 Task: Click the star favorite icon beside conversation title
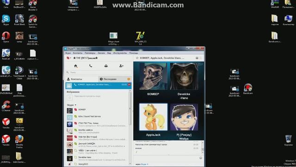click(137, 58)
